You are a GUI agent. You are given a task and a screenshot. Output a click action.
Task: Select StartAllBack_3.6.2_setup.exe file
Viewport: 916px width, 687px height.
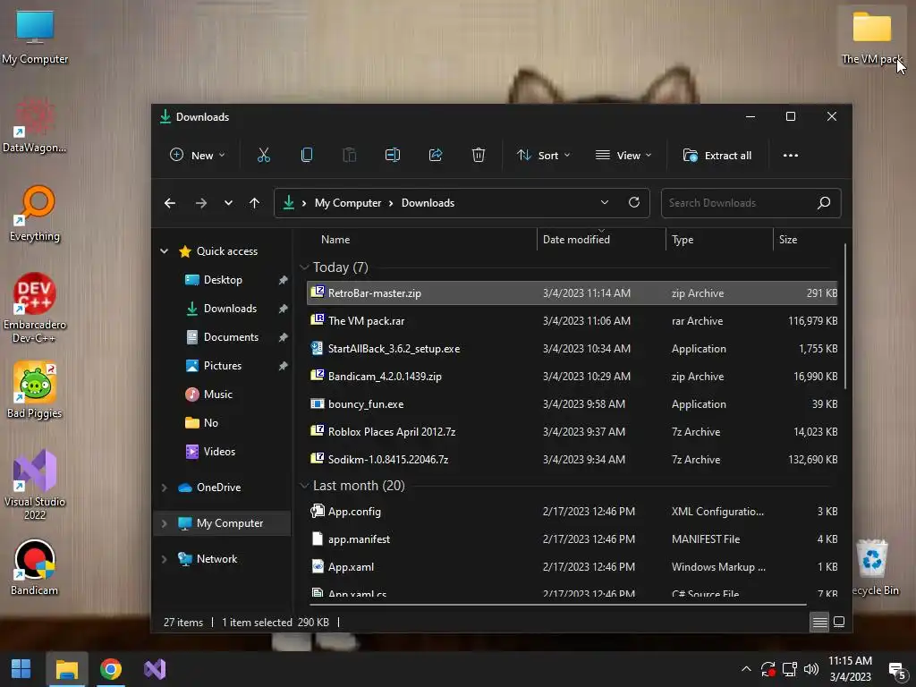(x=572, y=349)
